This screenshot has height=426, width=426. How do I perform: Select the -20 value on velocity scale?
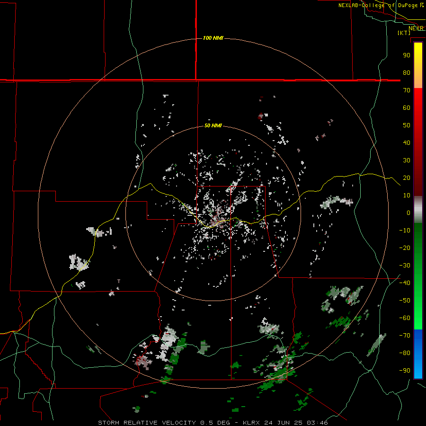click(405, 248)
